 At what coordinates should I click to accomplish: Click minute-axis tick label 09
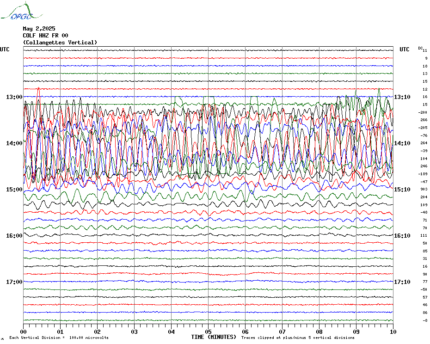(356, 332)
